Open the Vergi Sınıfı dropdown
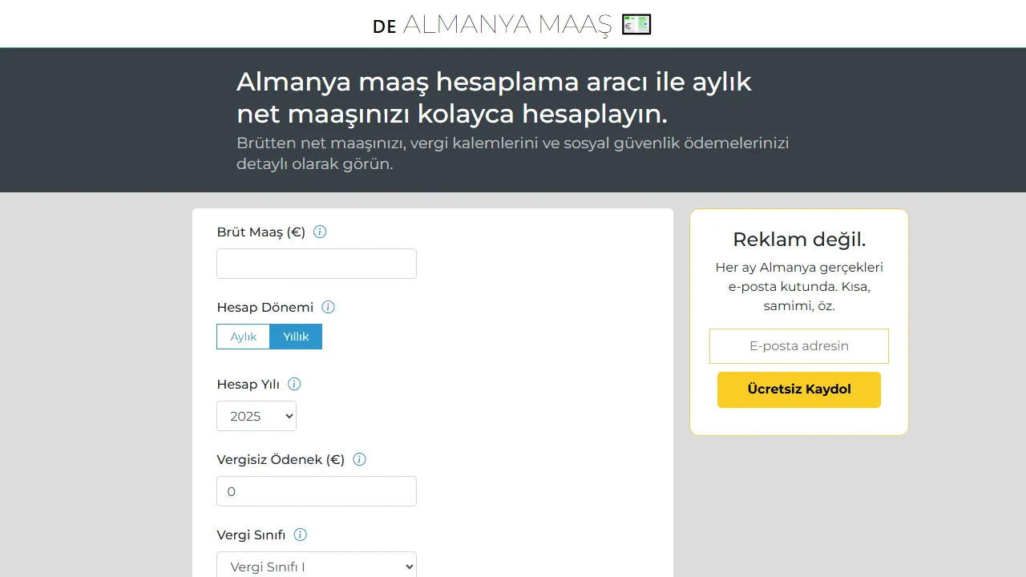Image resolution: width=1026 pixels, height=577 pixels. (x=316, y=566)
